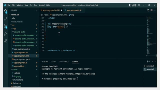Click img breadcrumb symbol

[71, 15]
